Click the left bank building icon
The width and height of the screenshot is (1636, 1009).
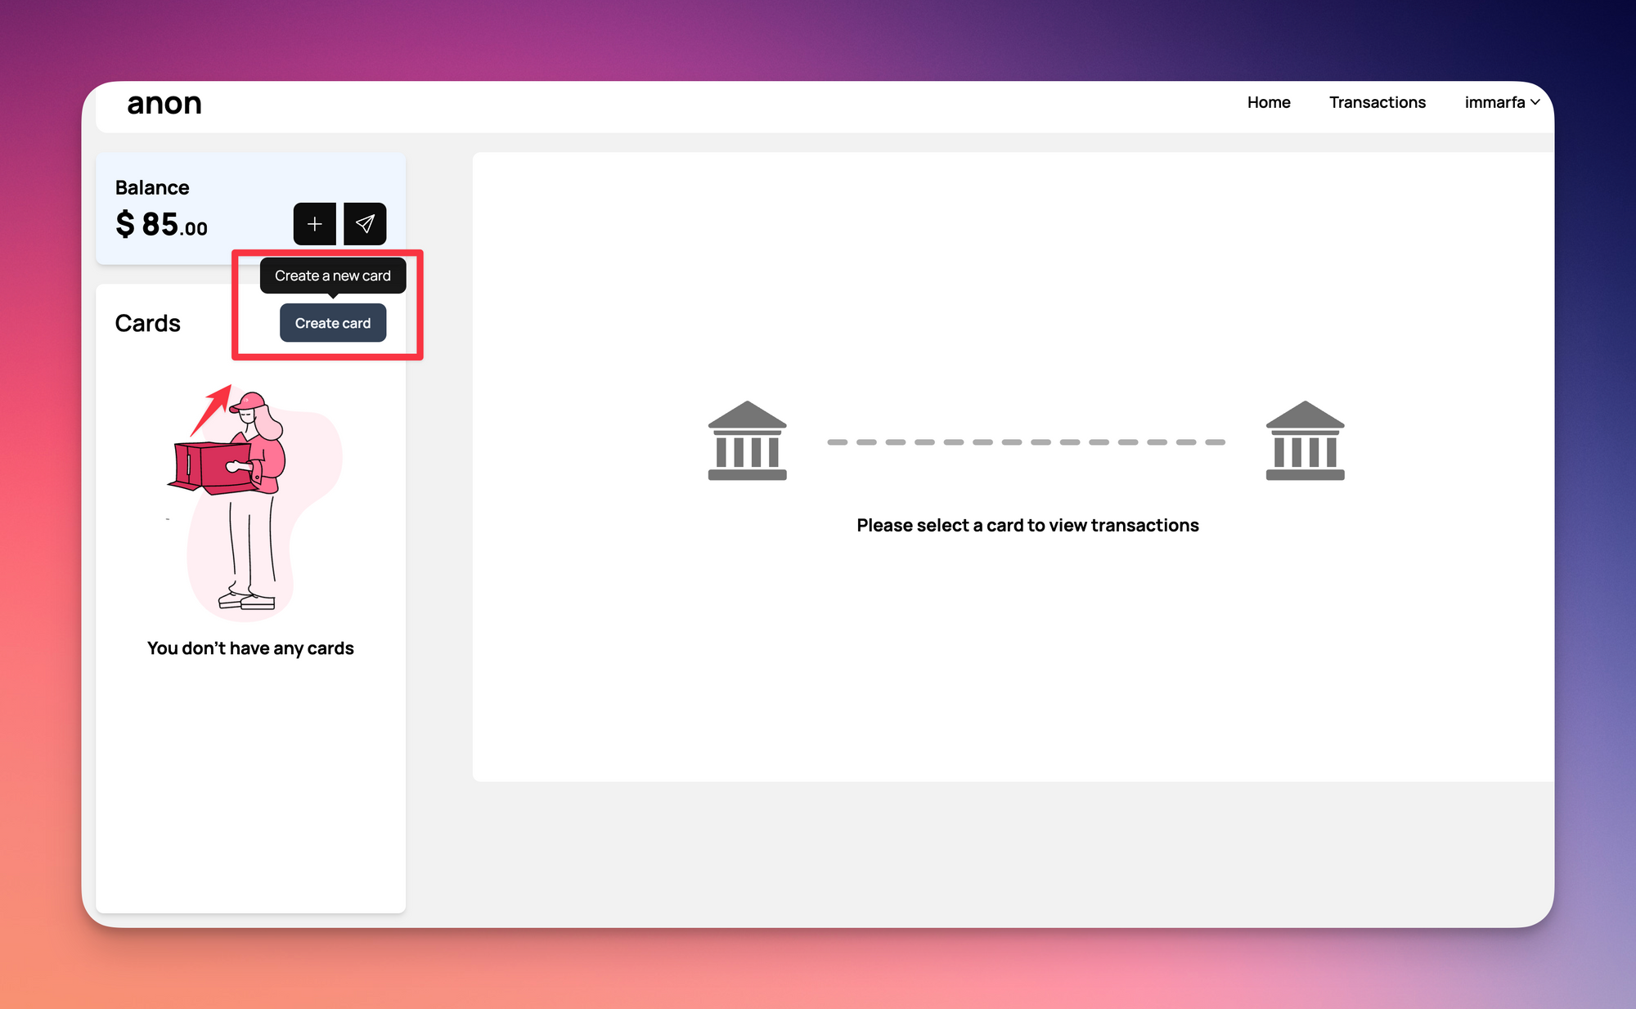[747, 441]
